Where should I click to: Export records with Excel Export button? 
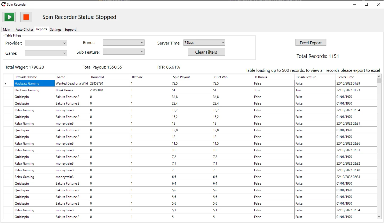coord(311,43)
